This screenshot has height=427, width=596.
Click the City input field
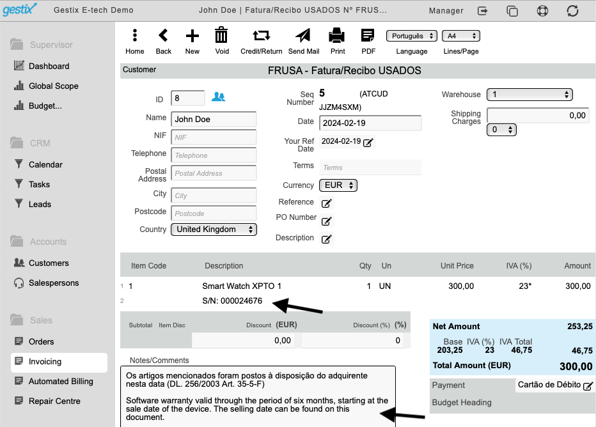pyautogui.click(x=214, y=195)
